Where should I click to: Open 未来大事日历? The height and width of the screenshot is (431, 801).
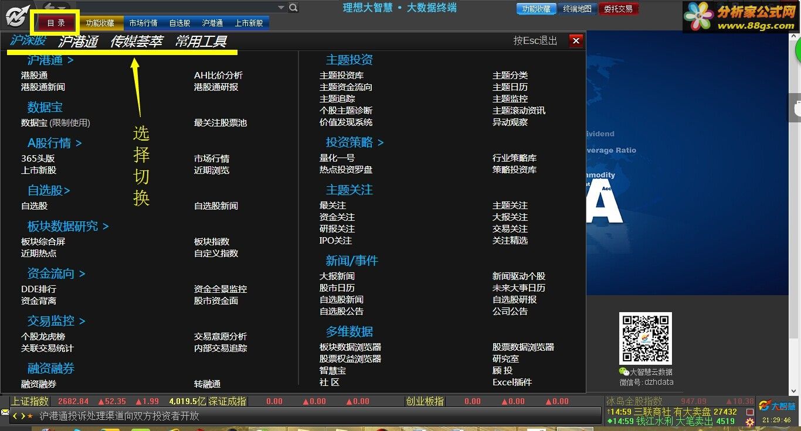pyautogui.click(x=519, y=288)
